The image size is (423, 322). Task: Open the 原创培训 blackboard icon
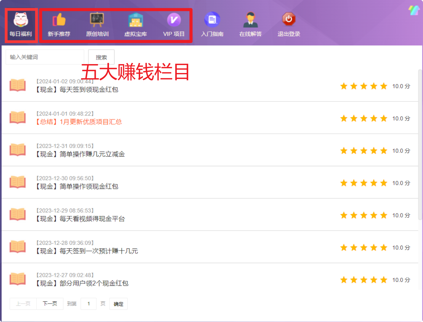(x=97, y=20)
